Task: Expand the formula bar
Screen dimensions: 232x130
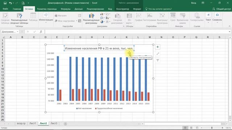Action: pos(229,32)
